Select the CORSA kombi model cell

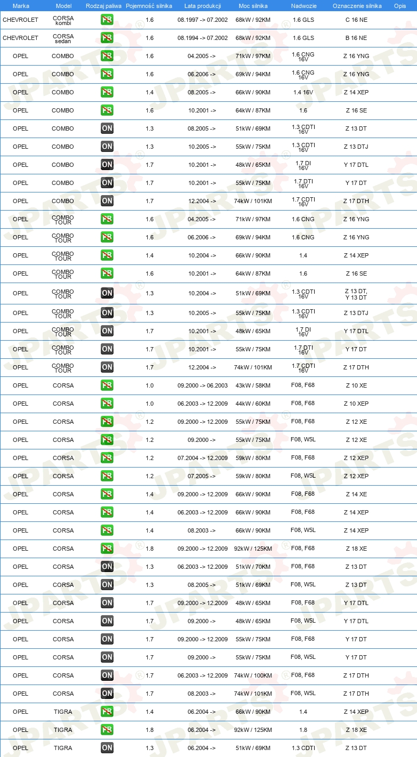tap(63, 20)
